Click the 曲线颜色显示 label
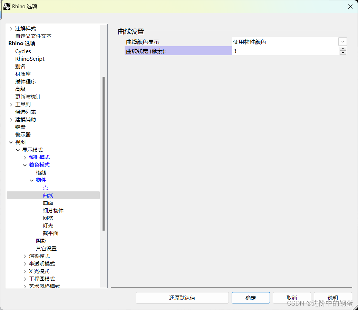The width and height of the screenshot is (358, 310). (143, 42)
